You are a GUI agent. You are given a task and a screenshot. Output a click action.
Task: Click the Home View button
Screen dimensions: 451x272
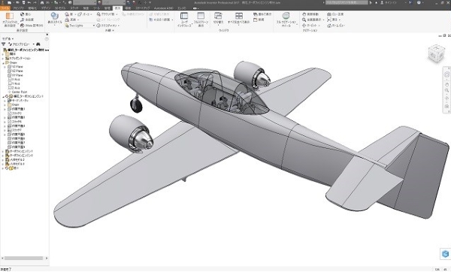pyautogui.click(x=336, y=26)
